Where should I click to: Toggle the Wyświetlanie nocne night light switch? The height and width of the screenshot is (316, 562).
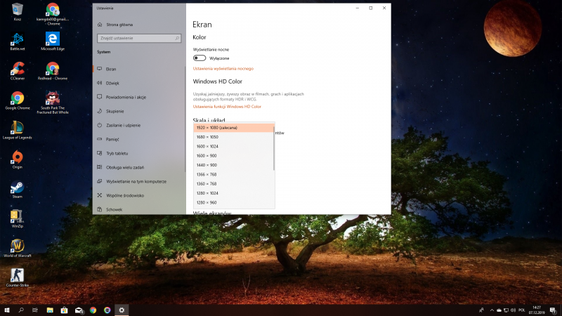(x=200, y=58)
